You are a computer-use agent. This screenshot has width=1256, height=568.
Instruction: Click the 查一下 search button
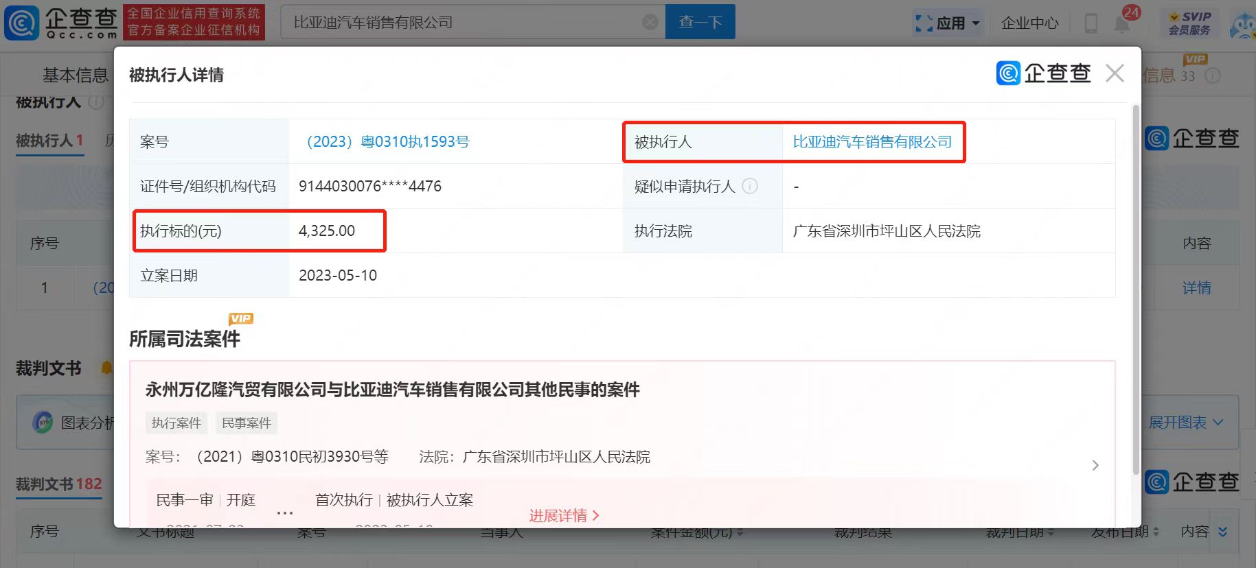point(700,22)
